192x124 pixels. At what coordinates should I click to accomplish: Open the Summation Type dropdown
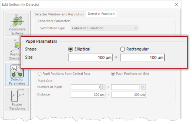pos(104,28)
